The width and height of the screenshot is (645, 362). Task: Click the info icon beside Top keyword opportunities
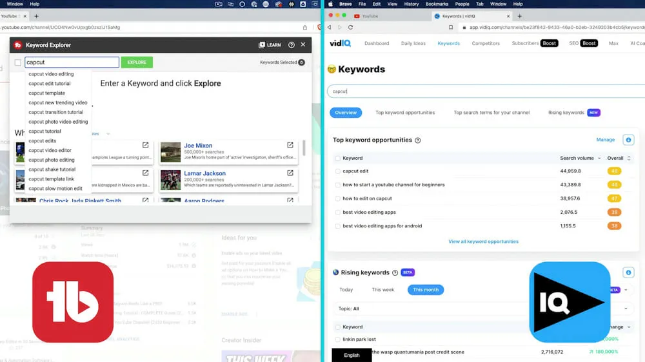(418, 140)
